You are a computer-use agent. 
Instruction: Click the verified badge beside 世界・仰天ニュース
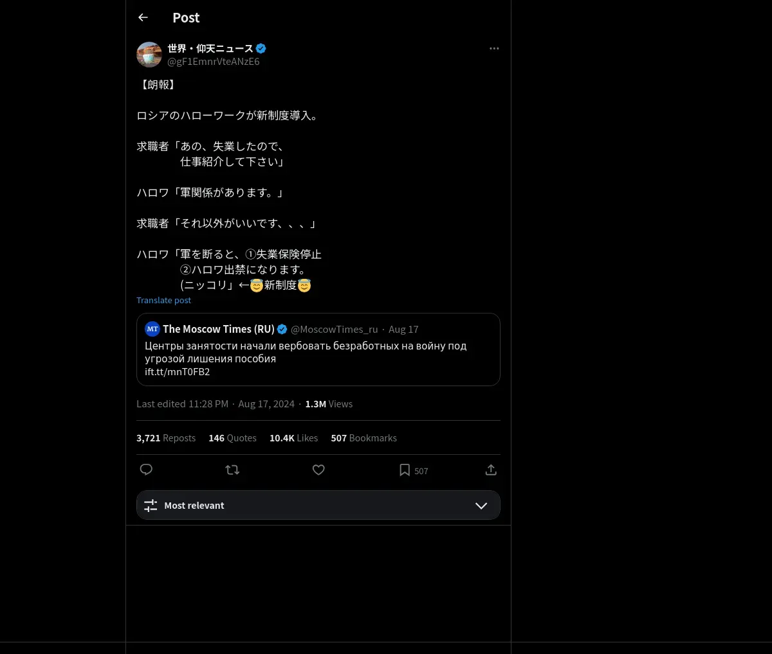click(x=261, y=48)
